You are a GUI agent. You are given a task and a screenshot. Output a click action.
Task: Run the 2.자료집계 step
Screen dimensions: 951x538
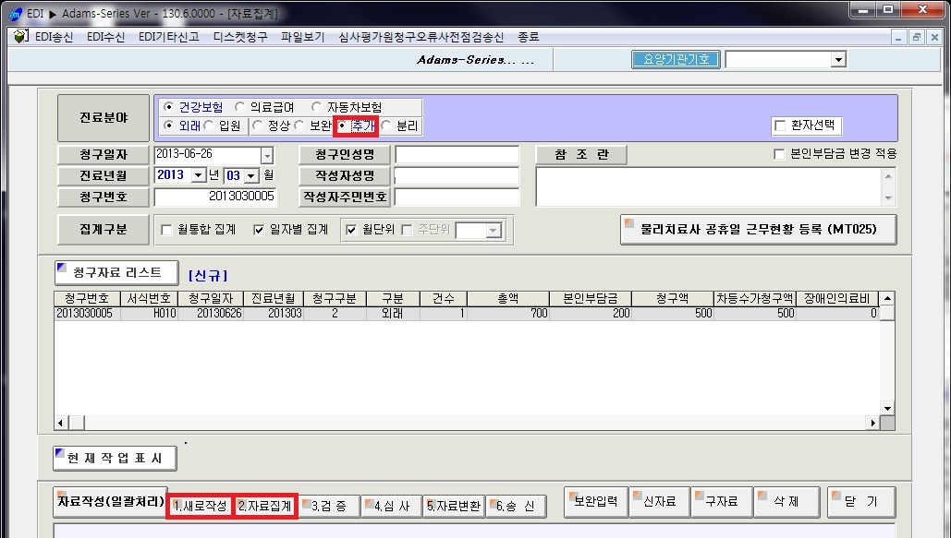[265, 506]
